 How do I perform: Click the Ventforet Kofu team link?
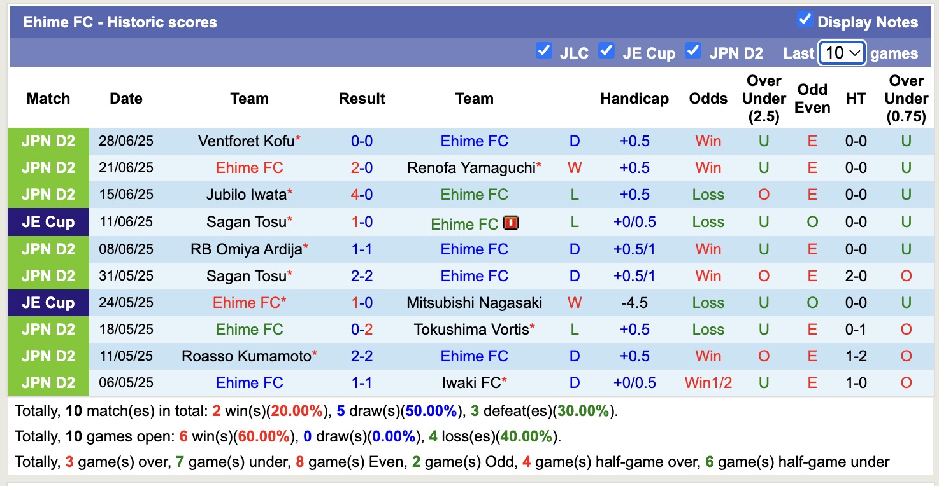(245, 141)
